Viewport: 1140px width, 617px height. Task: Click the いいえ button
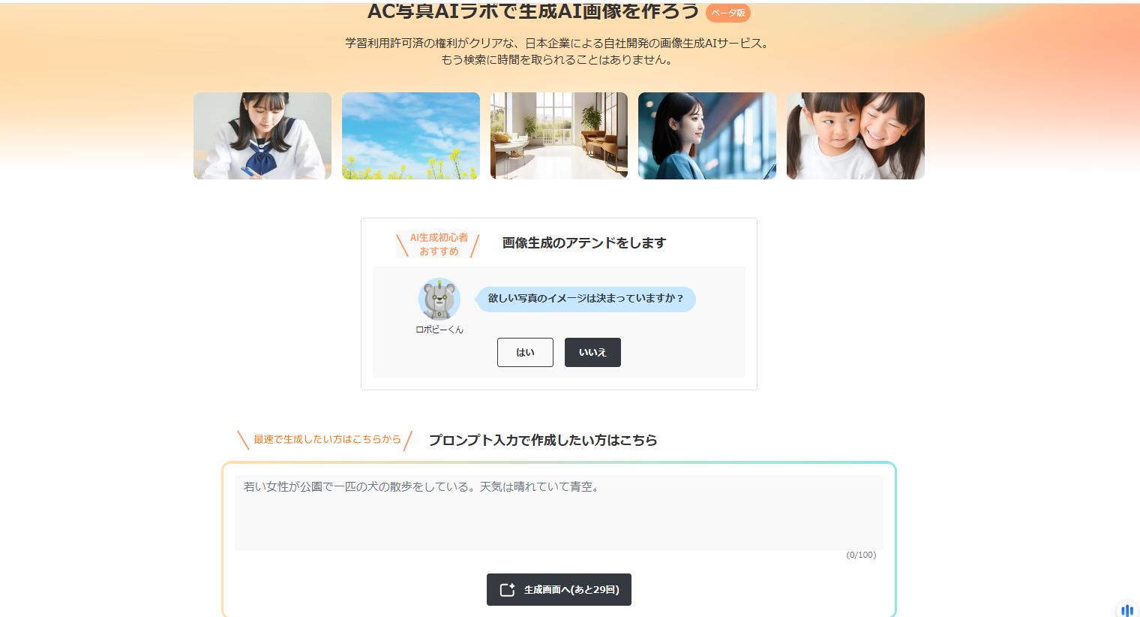[592, 352]
